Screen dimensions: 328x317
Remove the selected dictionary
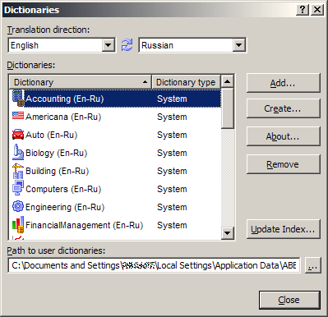pos(284,164)
